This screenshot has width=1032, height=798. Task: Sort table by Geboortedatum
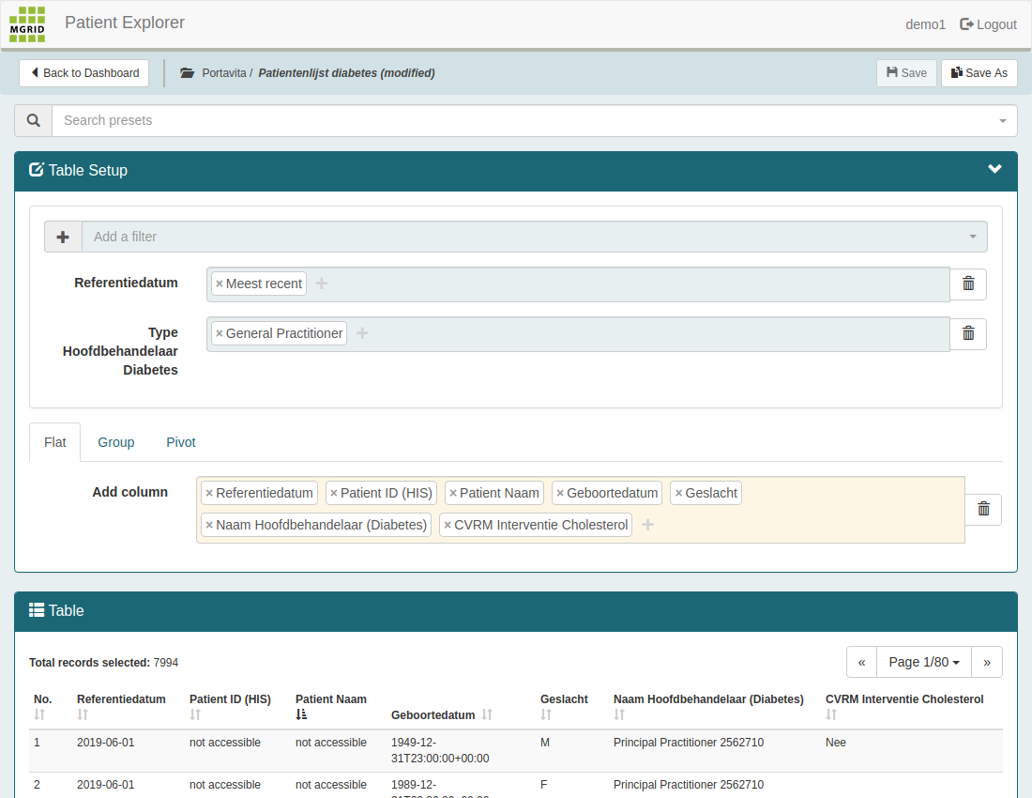[487, 714]
